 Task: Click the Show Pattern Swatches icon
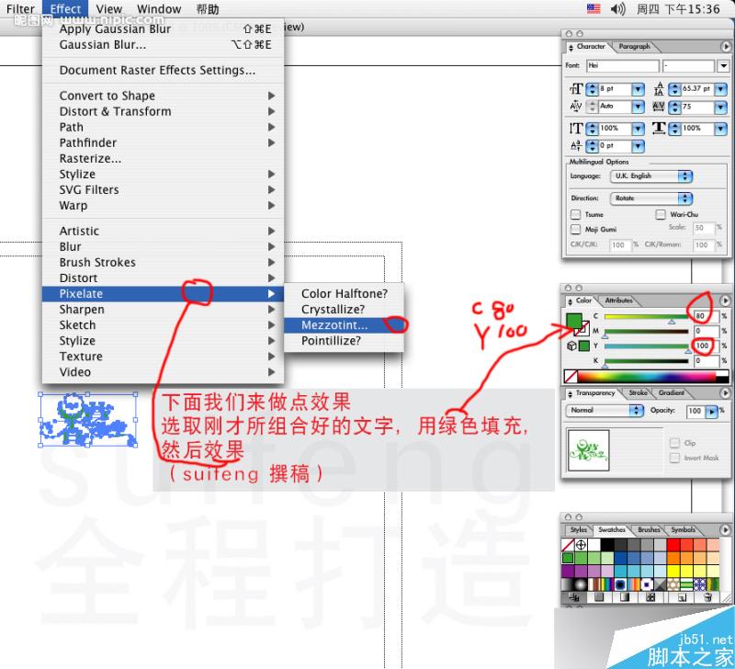[651, 597]
